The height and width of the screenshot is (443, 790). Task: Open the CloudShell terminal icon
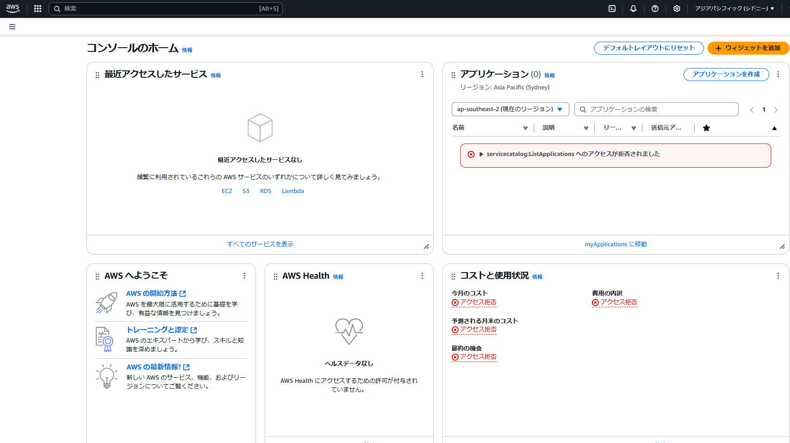click(612, 8)
